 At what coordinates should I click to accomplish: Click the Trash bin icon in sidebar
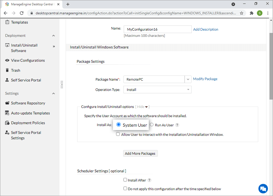coord(7,70)
